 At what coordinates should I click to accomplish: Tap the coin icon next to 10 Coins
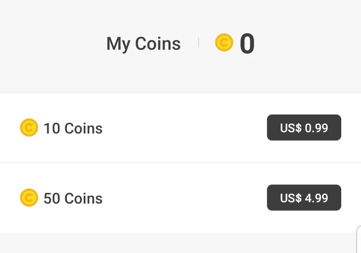tap(29, 128)
